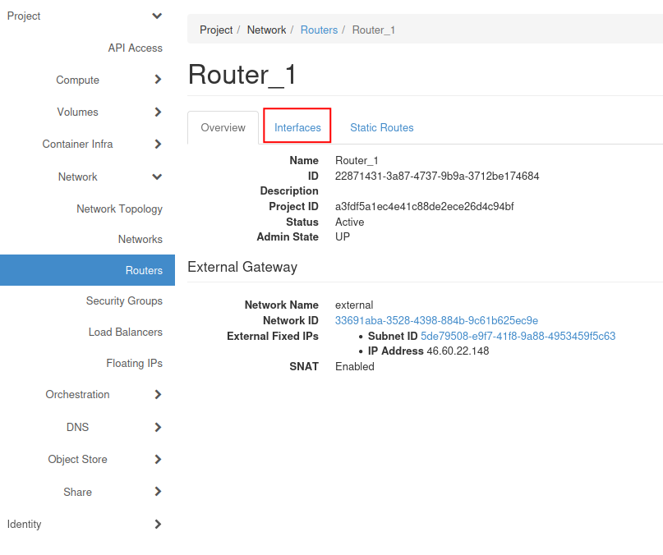Expand the Share section arrow
The height and width of the screenshot is (555, 663).
[158, 493]
